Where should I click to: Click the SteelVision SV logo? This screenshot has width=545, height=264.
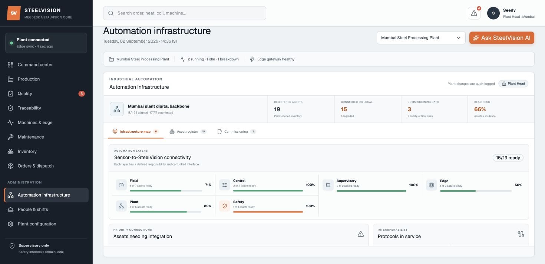(x=14, y=13)
